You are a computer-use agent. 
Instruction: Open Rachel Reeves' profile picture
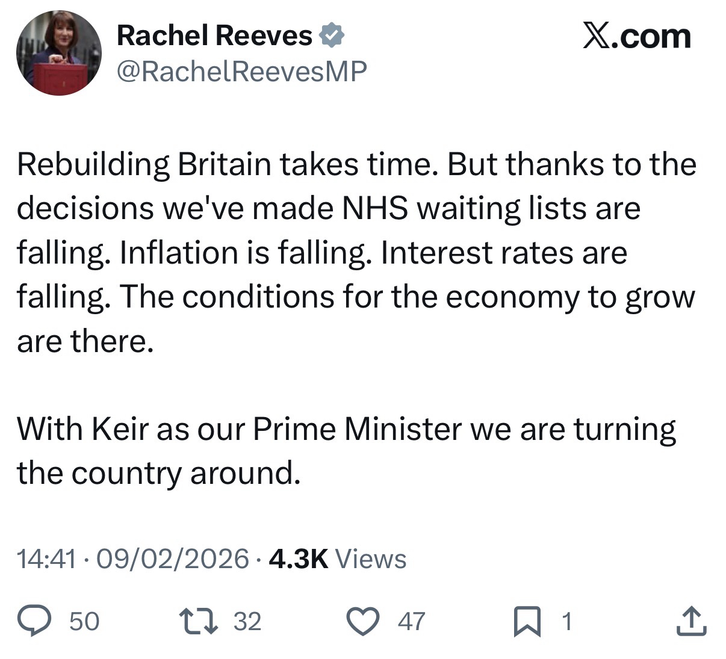coord(58,53)
